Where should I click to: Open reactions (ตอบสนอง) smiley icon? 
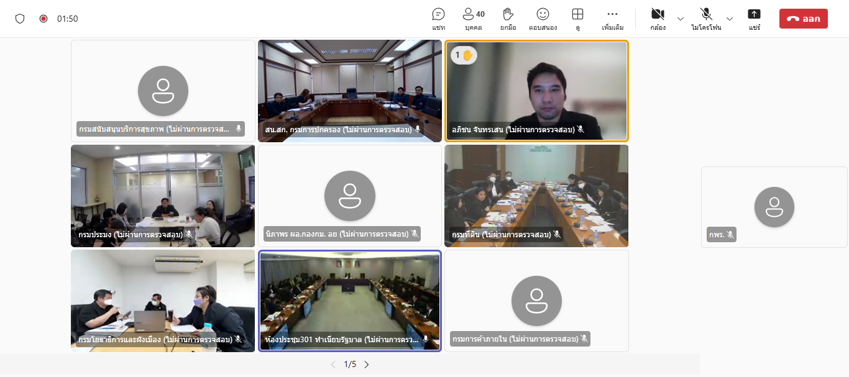[543, 15]
